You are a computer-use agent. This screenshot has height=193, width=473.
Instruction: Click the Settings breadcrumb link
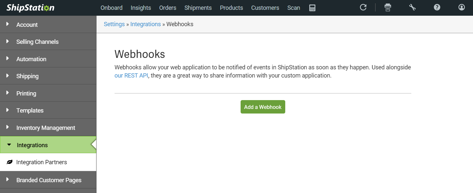pos(114,24)
